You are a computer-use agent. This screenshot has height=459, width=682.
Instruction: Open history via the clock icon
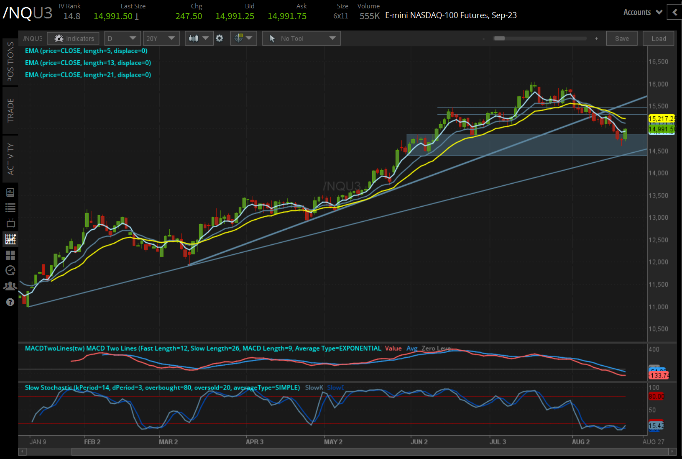tap(10, 271)
